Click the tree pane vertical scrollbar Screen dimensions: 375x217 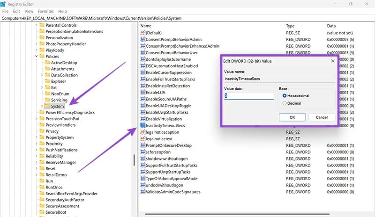(x=135, y=159)
